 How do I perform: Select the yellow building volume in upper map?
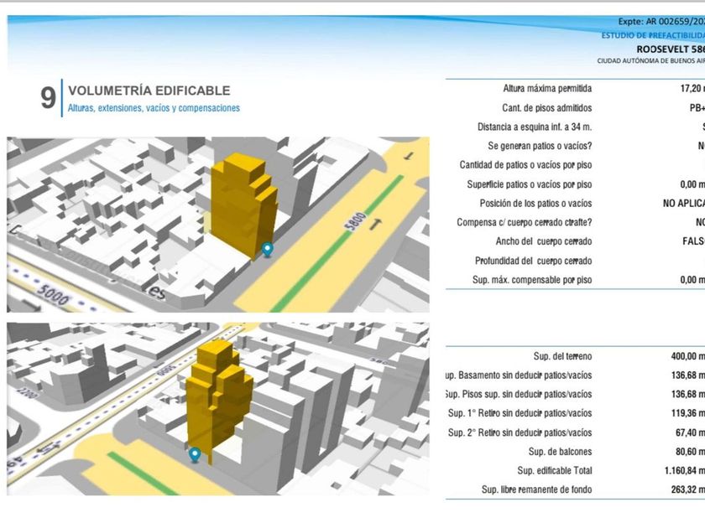(240, 204)
